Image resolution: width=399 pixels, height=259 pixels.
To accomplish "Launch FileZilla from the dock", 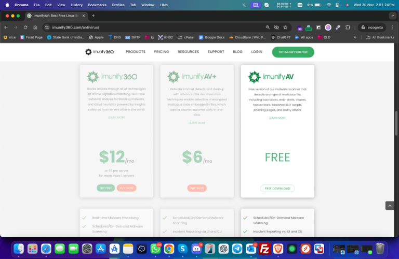I will 264,249.
